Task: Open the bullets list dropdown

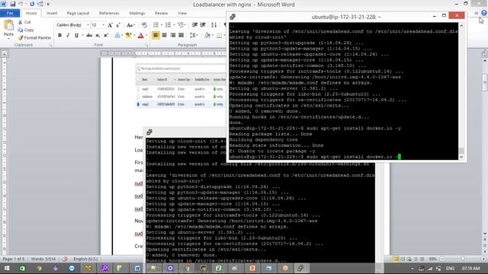Action: pos(162,25)
